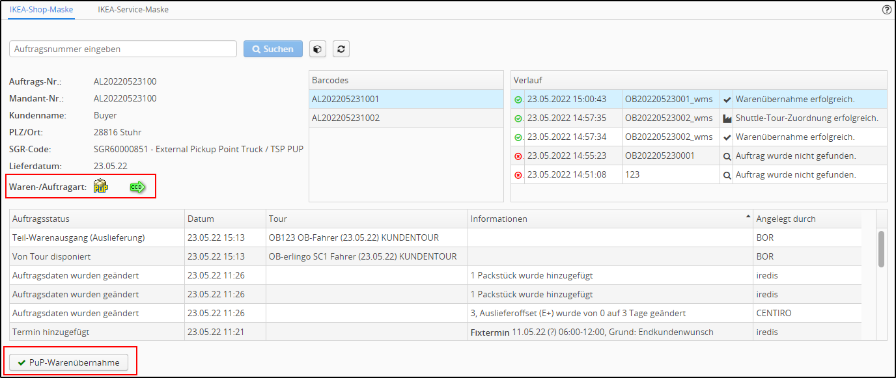Image resolution: width=896 pixels, height=378 pixels.
Task: Click magnifier icon in 14:51:08 history row
Action: coord(727,175)
